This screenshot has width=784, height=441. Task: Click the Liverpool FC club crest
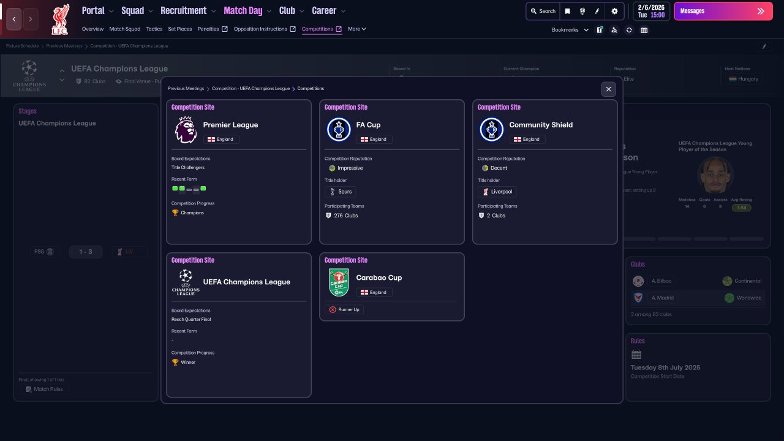click(x=60, y=19)
